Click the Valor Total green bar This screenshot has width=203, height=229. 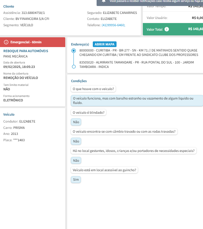tap(173, 29)
